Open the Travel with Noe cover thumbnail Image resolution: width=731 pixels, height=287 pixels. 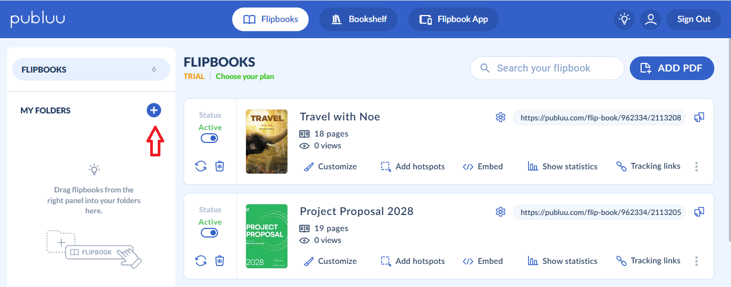[x=267, y=141]
